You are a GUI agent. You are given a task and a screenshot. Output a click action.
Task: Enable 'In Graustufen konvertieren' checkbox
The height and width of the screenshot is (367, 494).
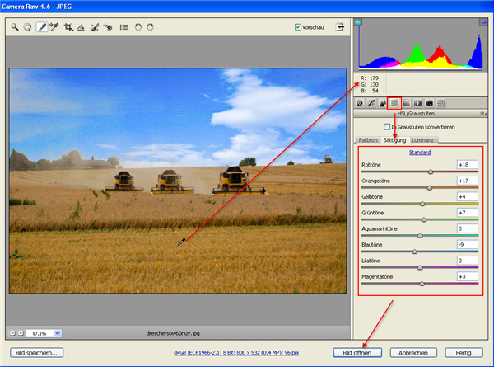388,127
